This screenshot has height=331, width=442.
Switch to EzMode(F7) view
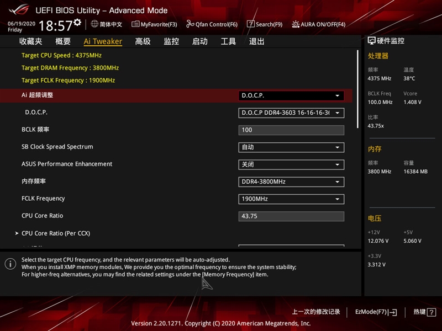coord(376,311)
